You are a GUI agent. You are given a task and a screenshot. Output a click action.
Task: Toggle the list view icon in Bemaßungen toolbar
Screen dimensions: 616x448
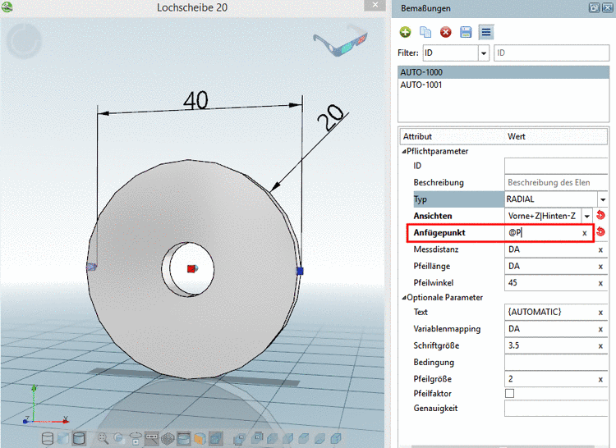(x=486, y=33)
